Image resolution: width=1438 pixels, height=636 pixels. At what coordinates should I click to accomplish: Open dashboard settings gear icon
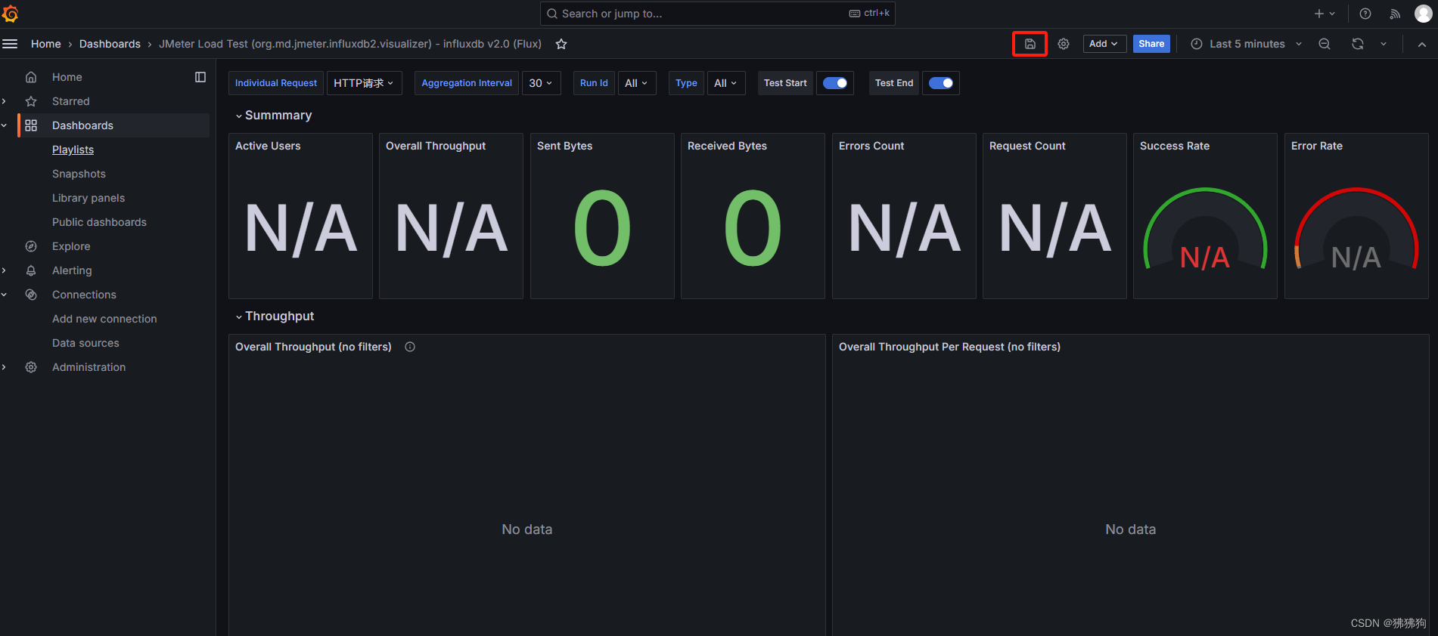(x=1064, y=44)
